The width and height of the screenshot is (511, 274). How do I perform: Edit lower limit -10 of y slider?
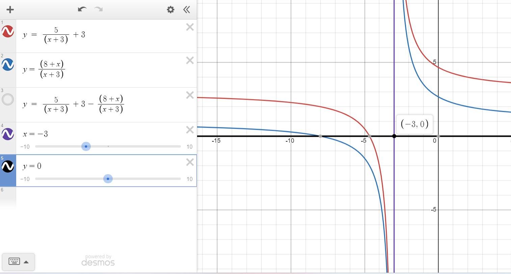click(x=25, y=179)
